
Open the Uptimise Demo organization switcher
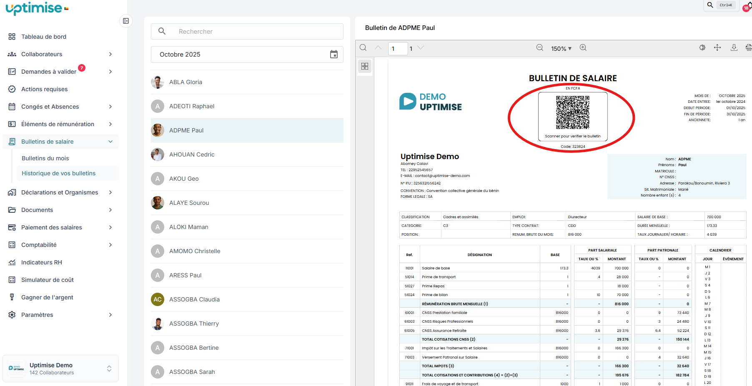[x=61, y=369]
